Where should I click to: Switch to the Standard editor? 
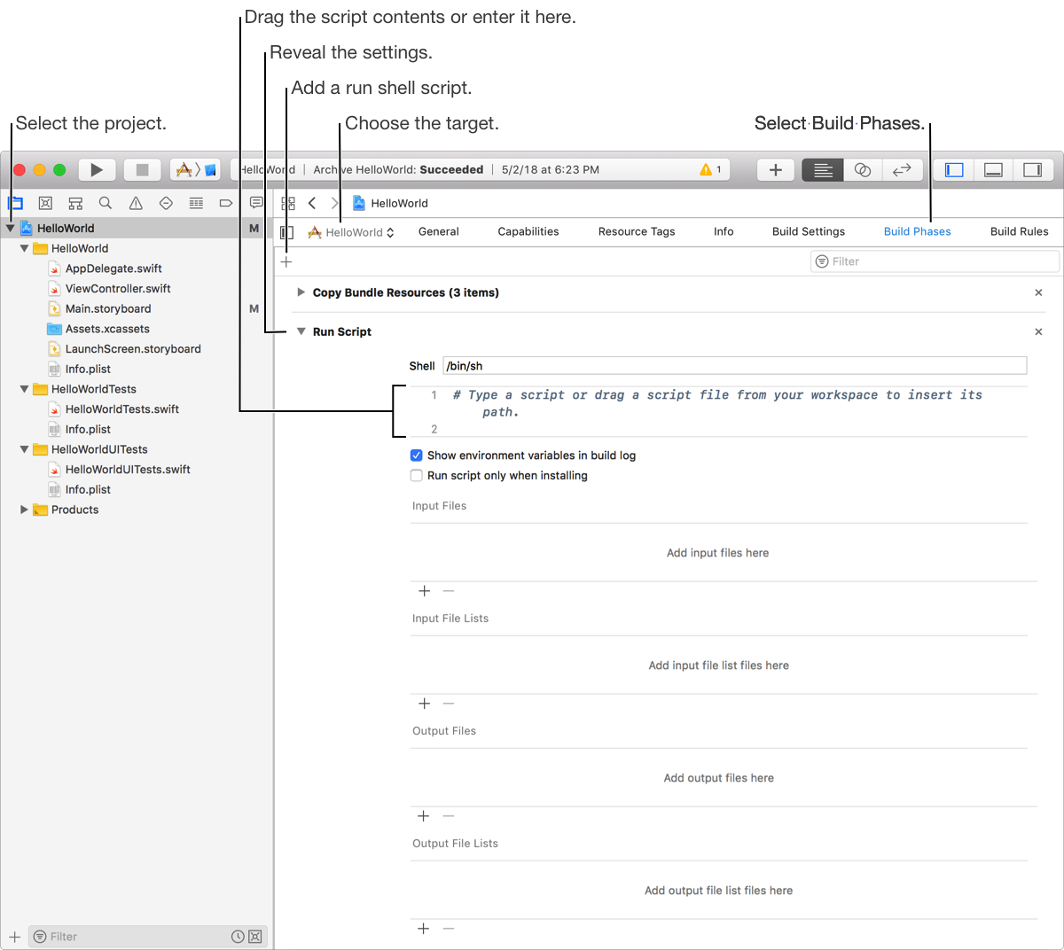point(823,169)
